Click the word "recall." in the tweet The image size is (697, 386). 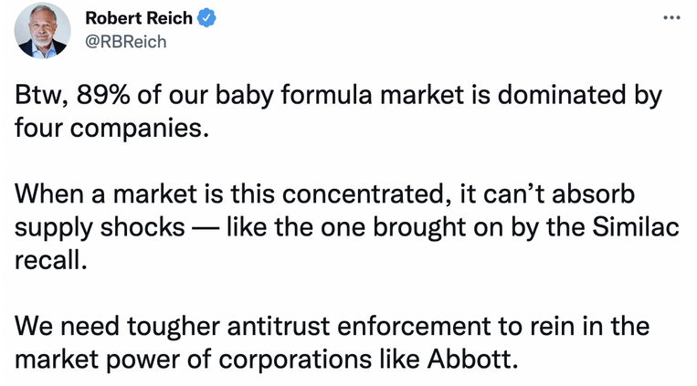point(50,260)
